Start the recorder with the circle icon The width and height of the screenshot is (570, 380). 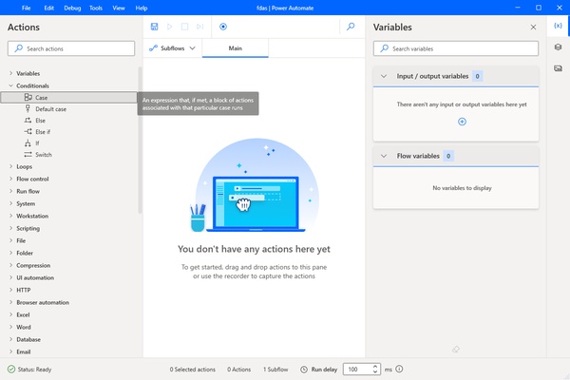coord(223,27)
